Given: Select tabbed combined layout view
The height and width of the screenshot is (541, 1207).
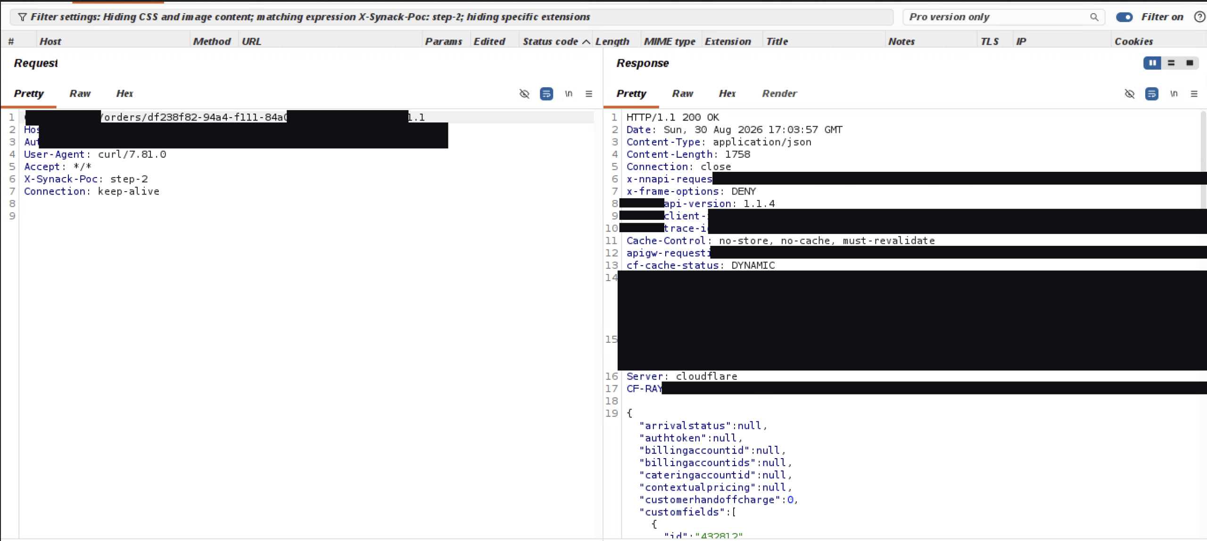Looking at the screenshot, I should (x=1190, y=63).
